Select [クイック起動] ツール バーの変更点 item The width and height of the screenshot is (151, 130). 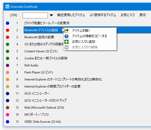point(47,23)
